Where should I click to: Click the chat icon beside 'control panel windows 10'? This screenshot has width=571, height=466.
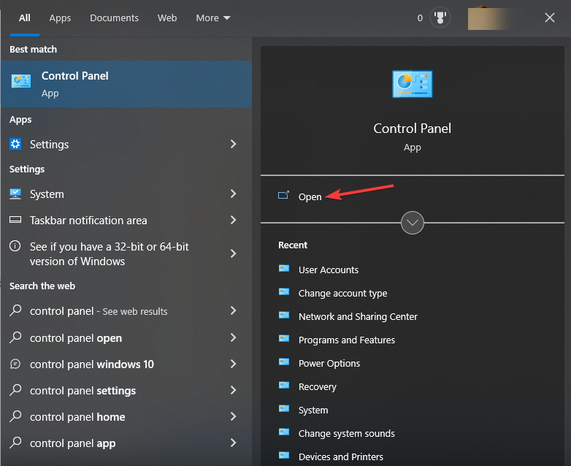[15, 364]
